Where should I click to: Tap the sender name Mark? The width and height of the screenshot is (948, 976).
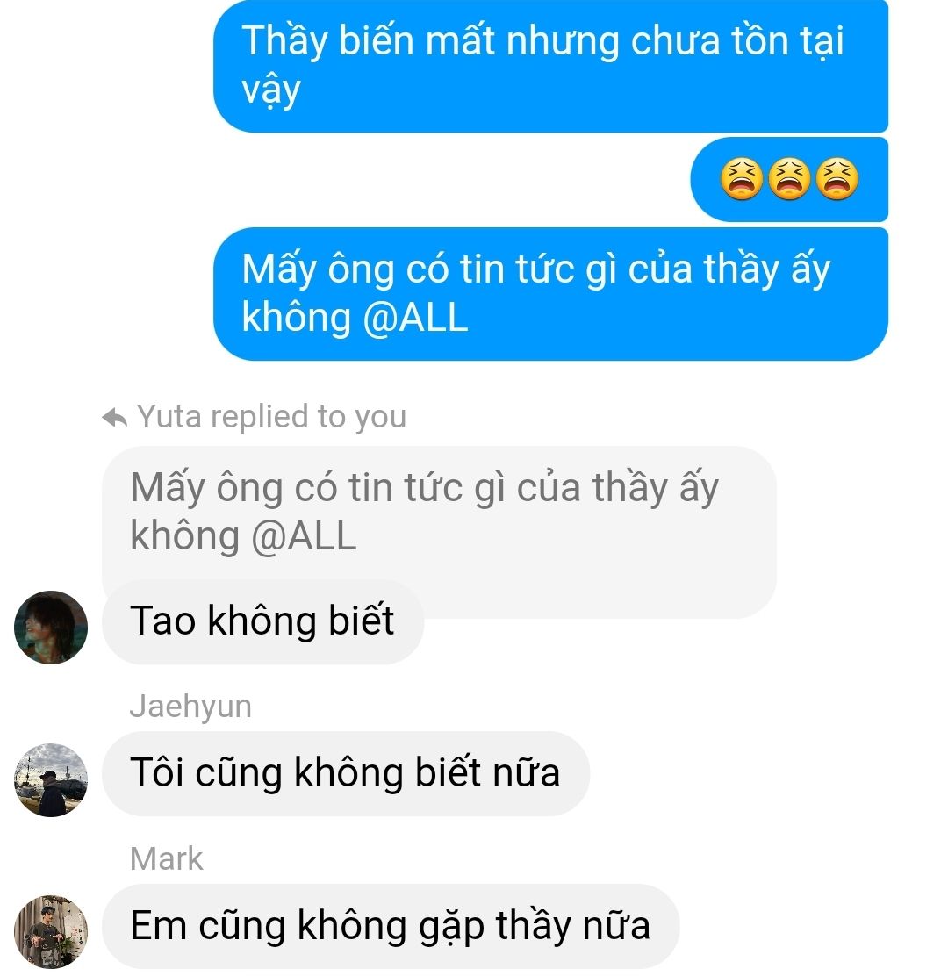pyautogui.click(x=166, y=859)
